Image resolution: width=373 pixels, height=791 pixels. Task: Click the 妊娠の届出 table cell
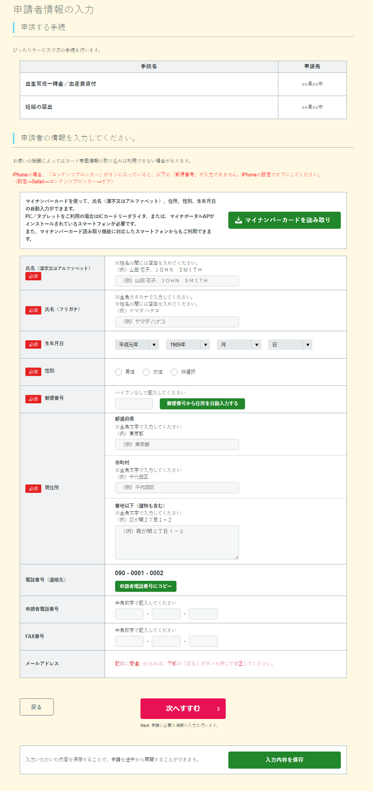tap(149, 107)
